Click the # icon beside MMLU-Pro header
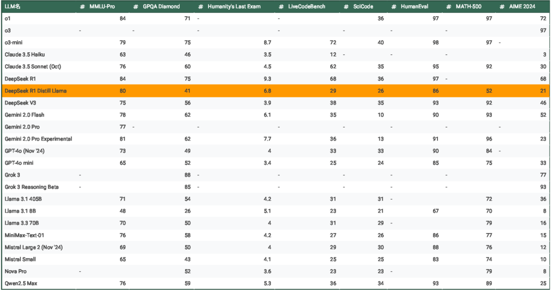 pos(82,6)
